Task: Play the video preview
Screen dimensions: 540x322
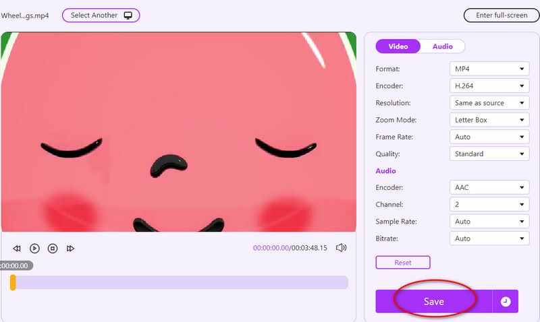Action: 34,248
